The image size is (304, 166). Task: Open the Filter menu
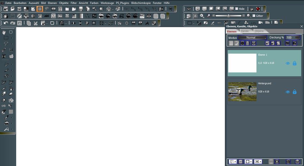[x=73, y=3]
